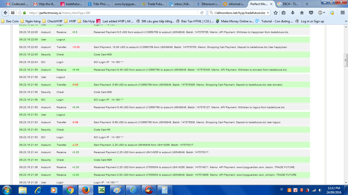348x195 pixels.
Task: Bookmark this page with the star icon
Action: [275, 13]
